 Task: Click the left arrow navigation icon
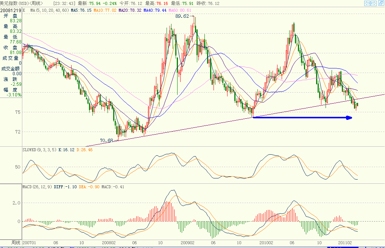point(367,3)
